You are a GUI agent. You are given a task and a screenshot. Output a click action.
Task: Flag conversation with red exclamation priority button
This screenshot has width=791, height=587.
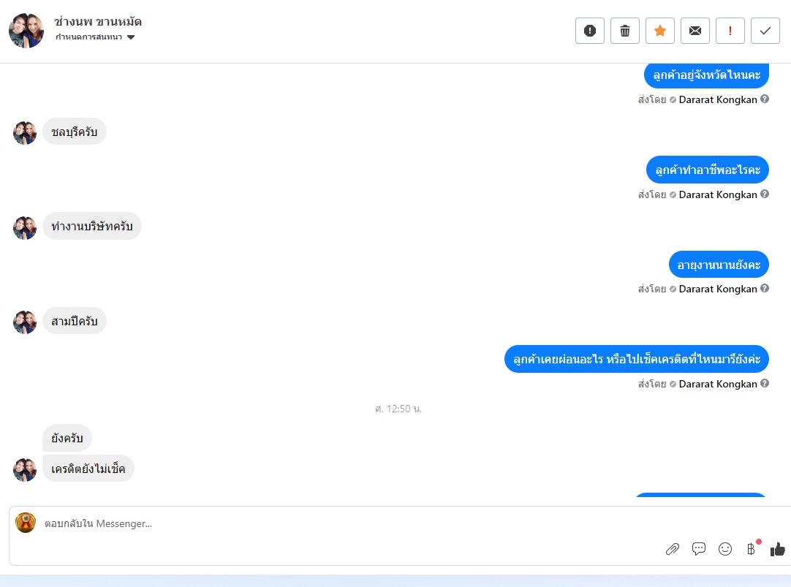click(x=730, y=31)
